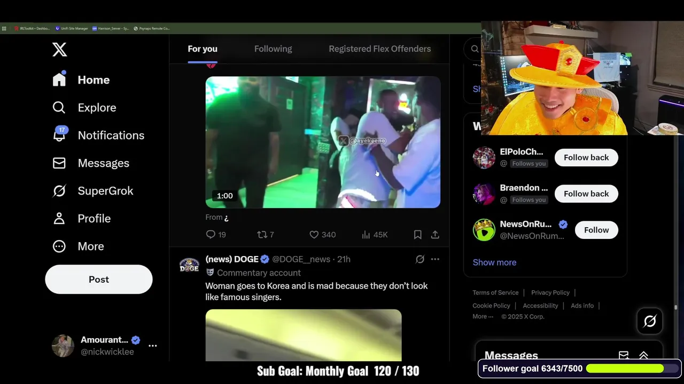The height and width of the screenshot is (384, 684).
Task: Open Ads info link
Action: [x=582, y=306]
